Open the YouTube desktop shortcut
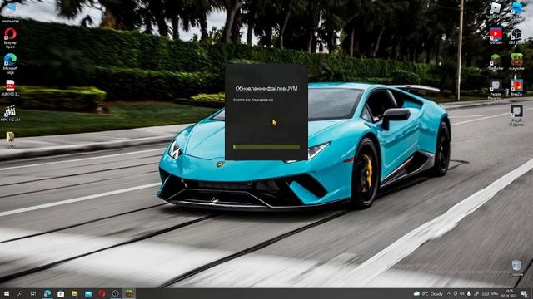The height and width of the screenshot is (299, 533). pos(496,36)
